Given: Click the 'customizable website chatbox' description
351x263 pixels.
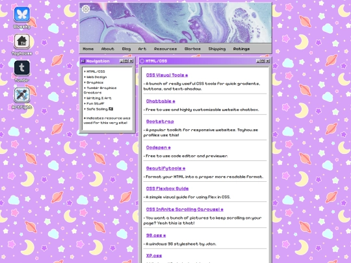Looking at the screenshot, I should pyautogui.click(x=202, y=110).
